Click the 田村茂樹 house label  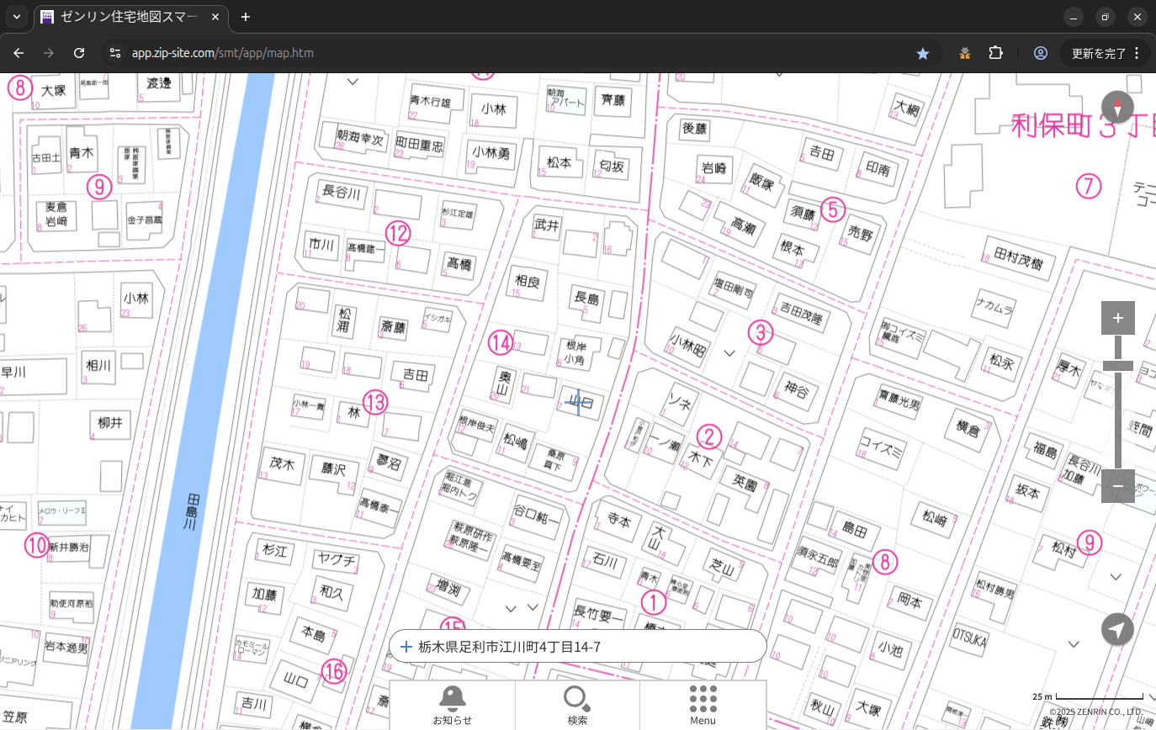(x=1018, y=257)
